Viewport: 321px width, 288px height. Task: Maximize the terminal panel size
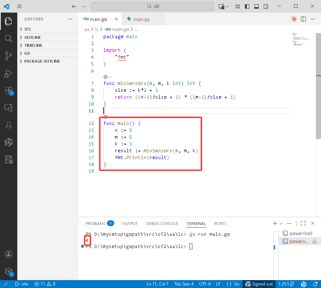(303, 223)
